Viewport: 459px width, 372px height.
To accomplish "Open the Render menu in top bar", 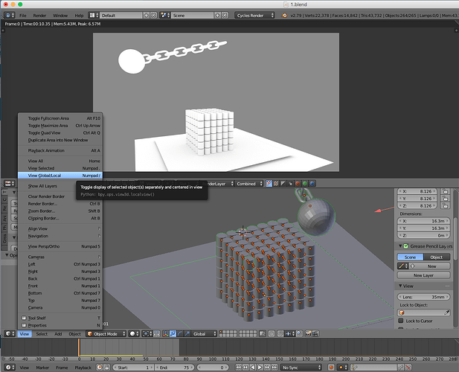I will click(39, 16).
